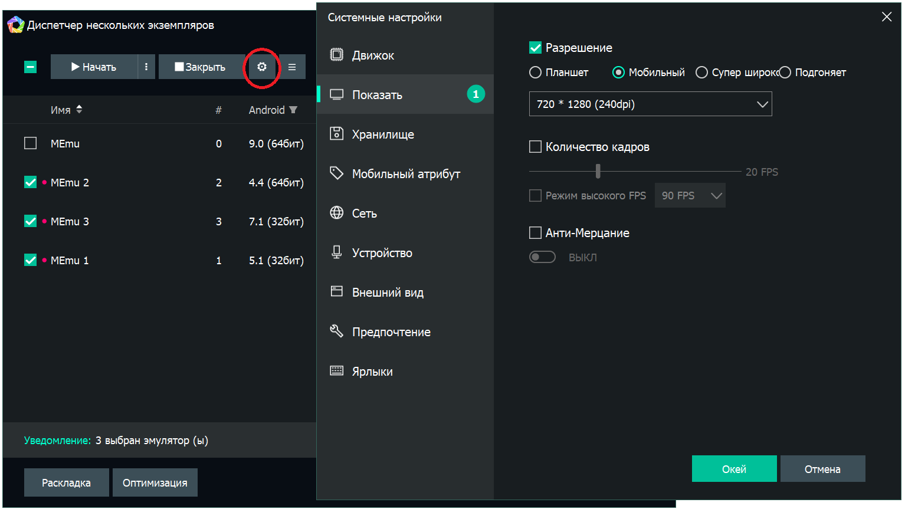905x509 pixels.
Task: Enable Режим высокого FPS checkbox
Action: [535, 196]
